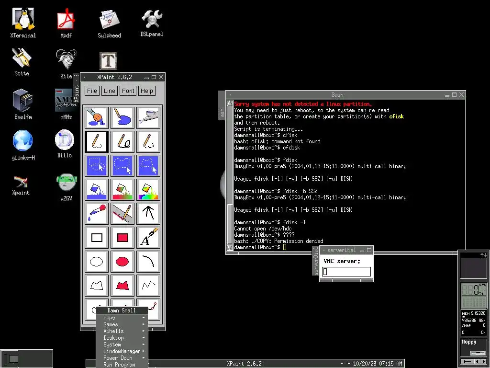This screenshot has height=368, width=490.
Task: Select the outlined Ellipse tool
Action: 97,261
